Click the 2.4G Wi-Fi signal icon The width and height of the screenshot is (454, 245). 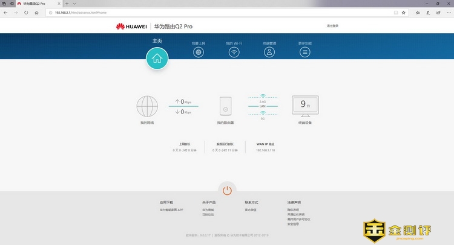[263, 96]
